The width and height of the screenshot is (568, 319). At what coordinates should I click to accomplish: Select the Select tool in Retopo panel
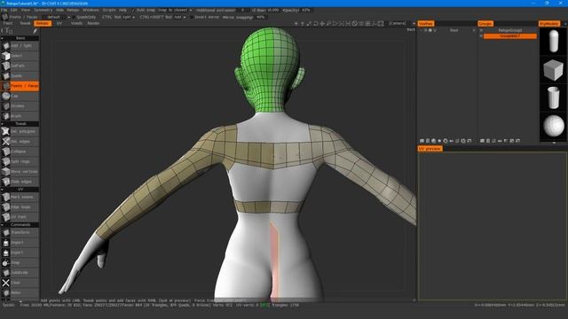[20, 56]
